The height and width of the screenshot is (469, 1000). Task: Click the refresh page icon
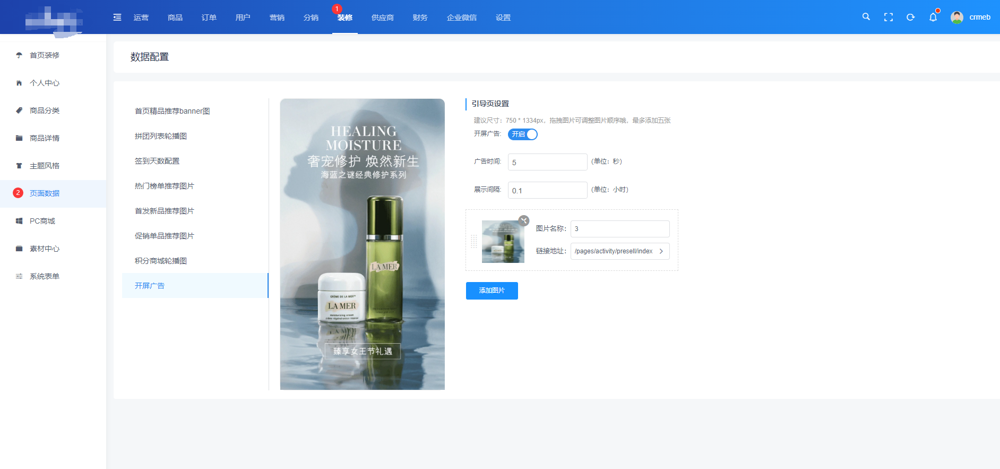(911, 17)
